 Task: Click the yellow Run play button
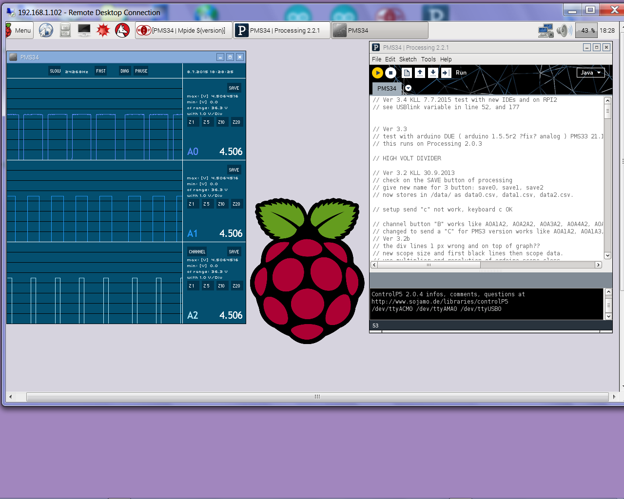tap(377, 73)
